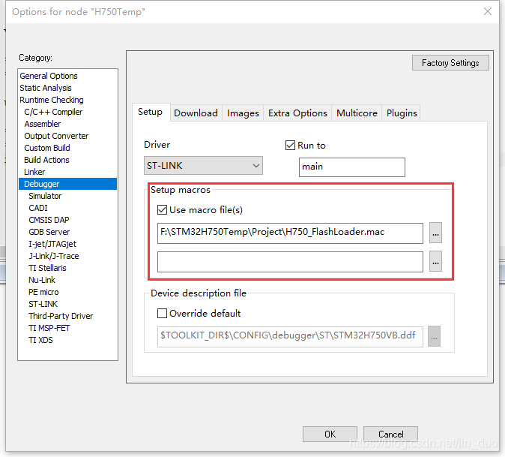Select the Debugger category
The width and height of the screenshot is (505, 457).
pos(67,184)
